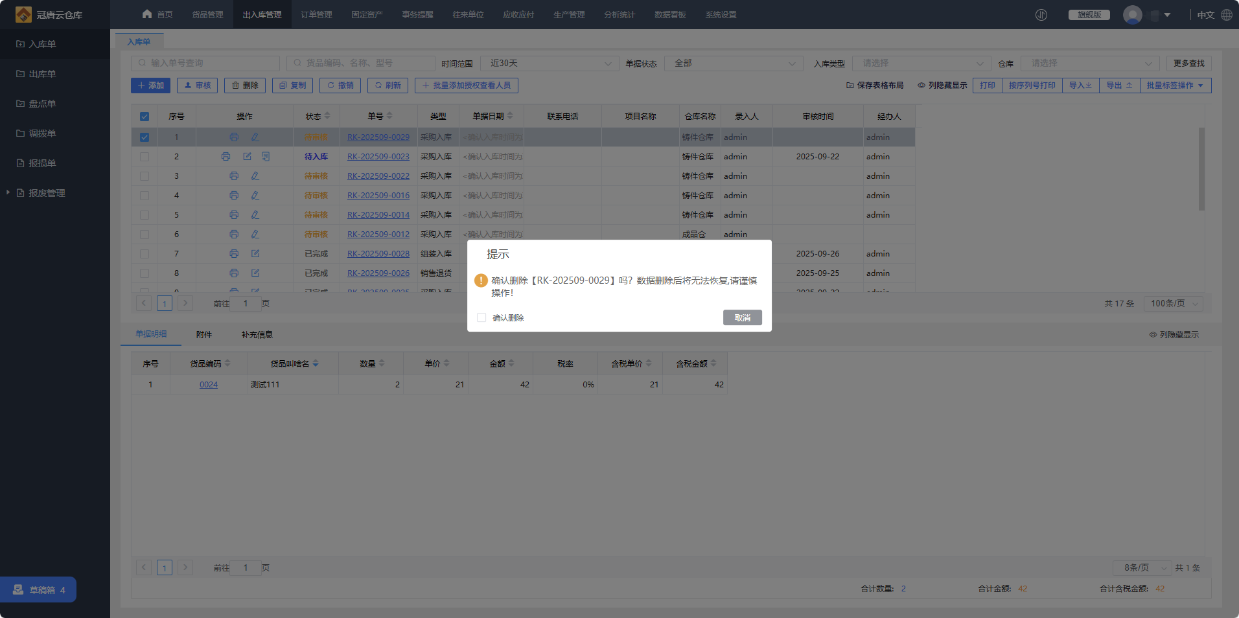This screenshot has height=618, width=1239.
Task: Click edit pencil icon in row RK-202509-0029
Action: [x=255, y=137]
